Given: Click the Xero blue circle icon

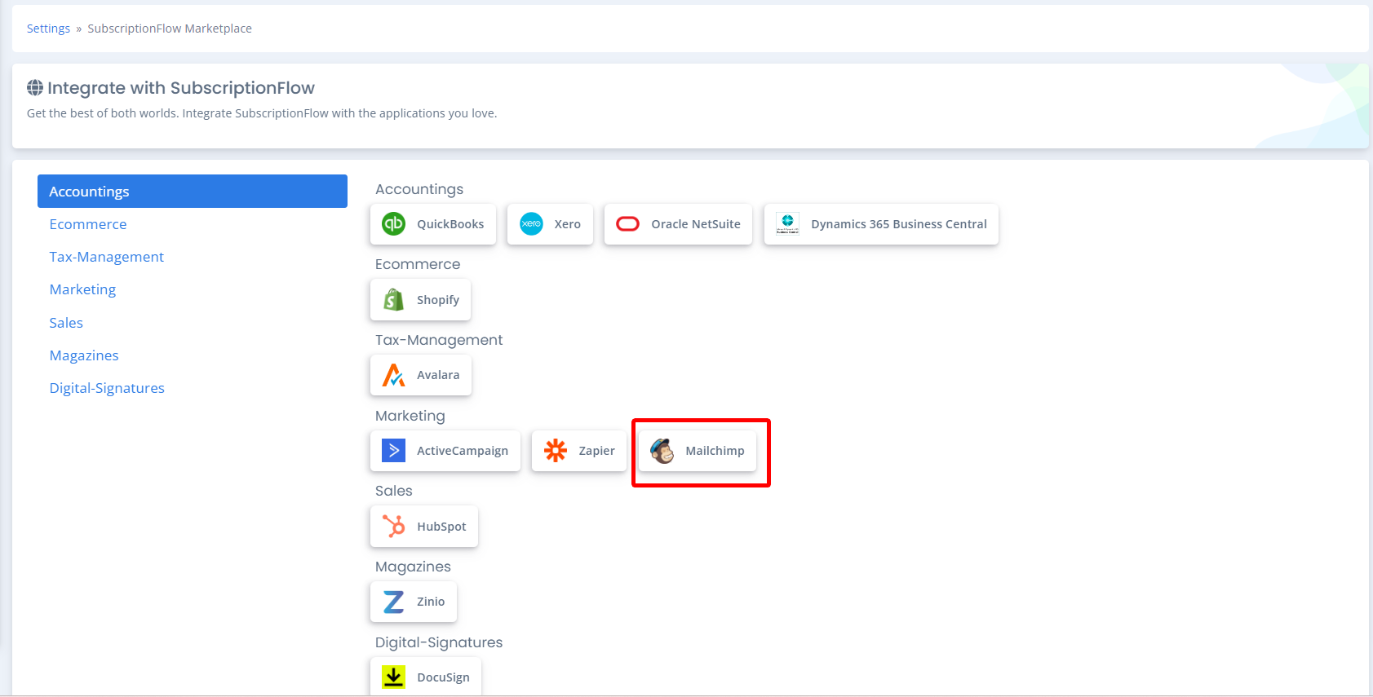Looking at the screenshot, I should (x=531, y=223).
